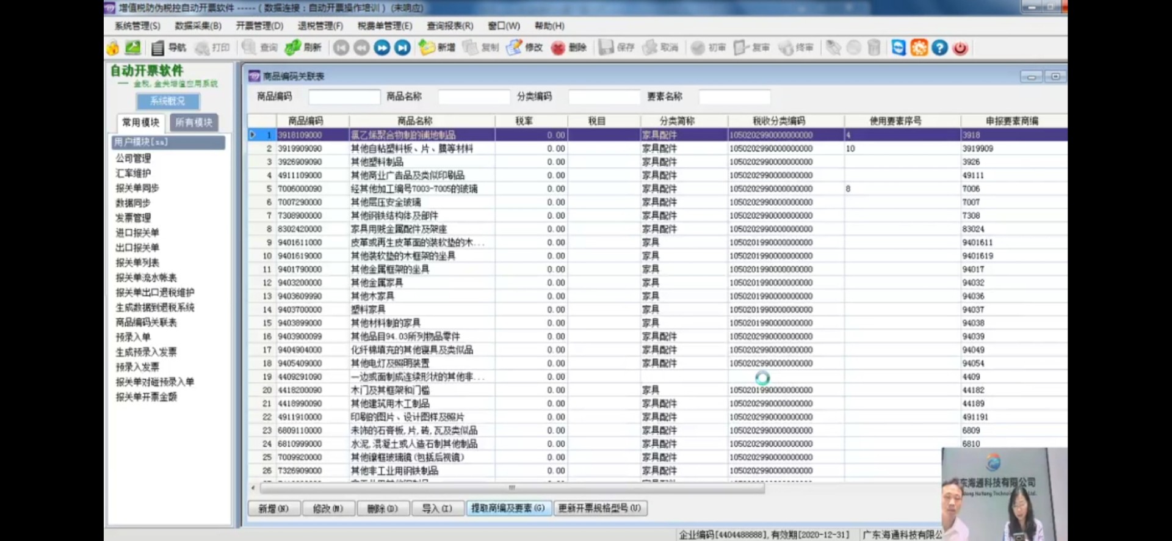Viewport: 1172px width, 541px height.
Task: Click the 更新开票规格型号(U) button
Action: pos(600,508)
